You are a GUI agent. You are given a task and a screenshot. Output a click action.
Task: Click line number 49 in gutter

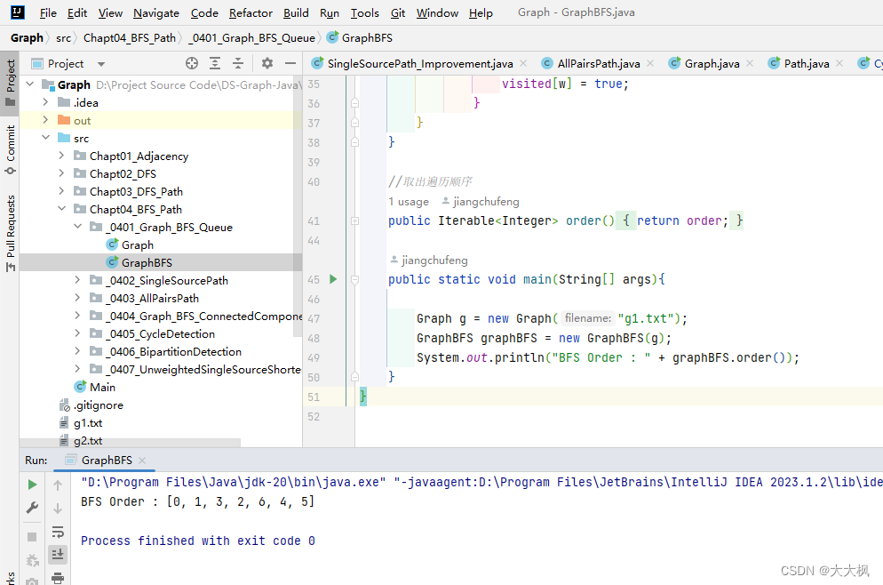[x=314, y=358]
